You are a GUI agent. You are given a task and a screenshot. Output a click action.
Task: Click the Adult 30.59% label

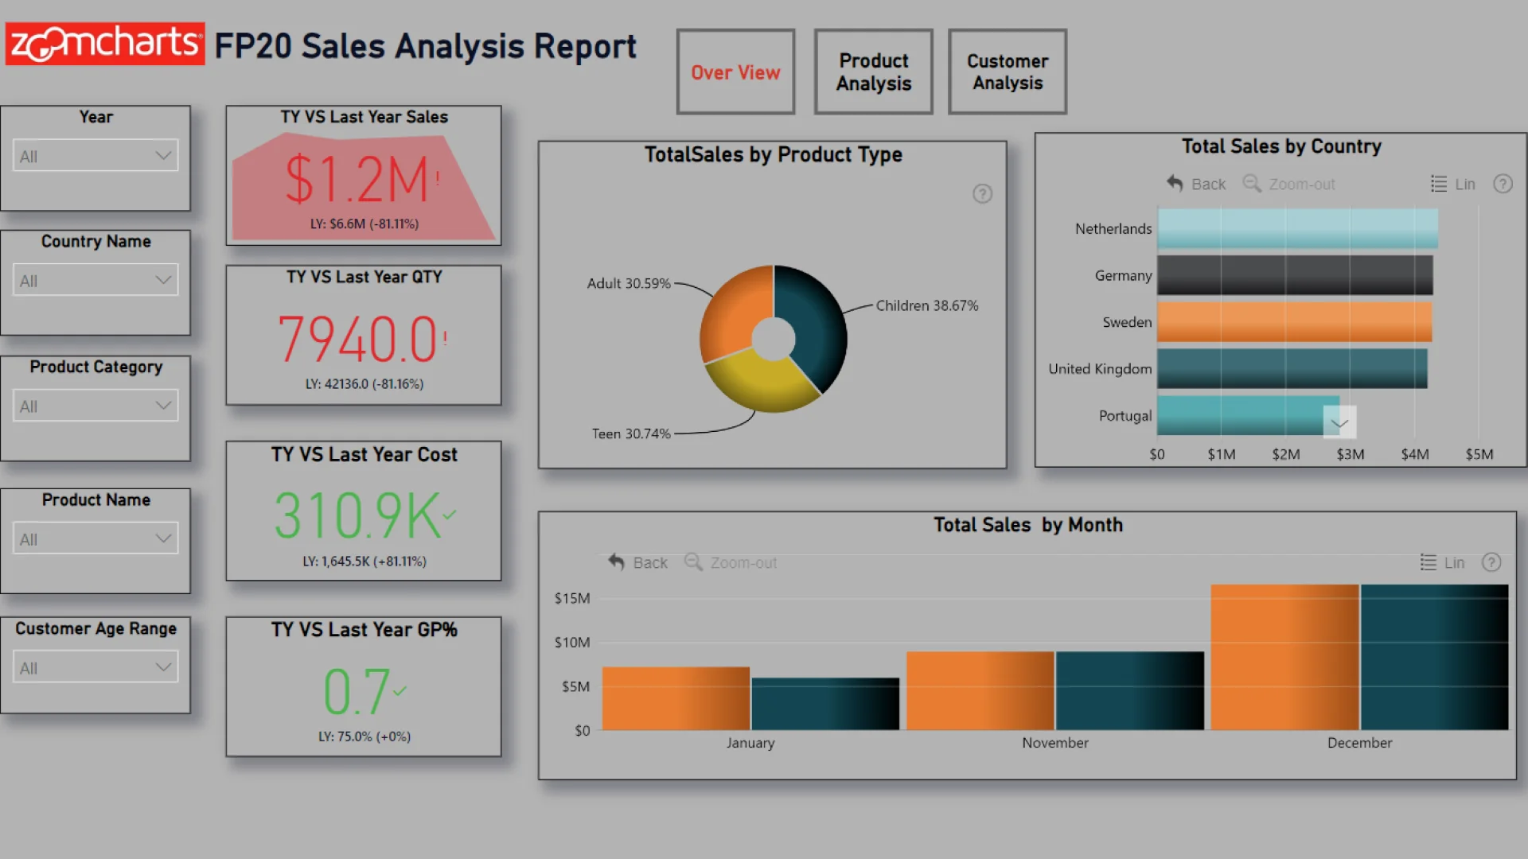(x=629, y=283)
